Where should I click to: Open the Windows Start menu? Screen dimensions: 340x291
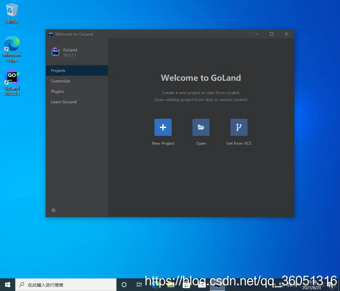tap(8, 284)
